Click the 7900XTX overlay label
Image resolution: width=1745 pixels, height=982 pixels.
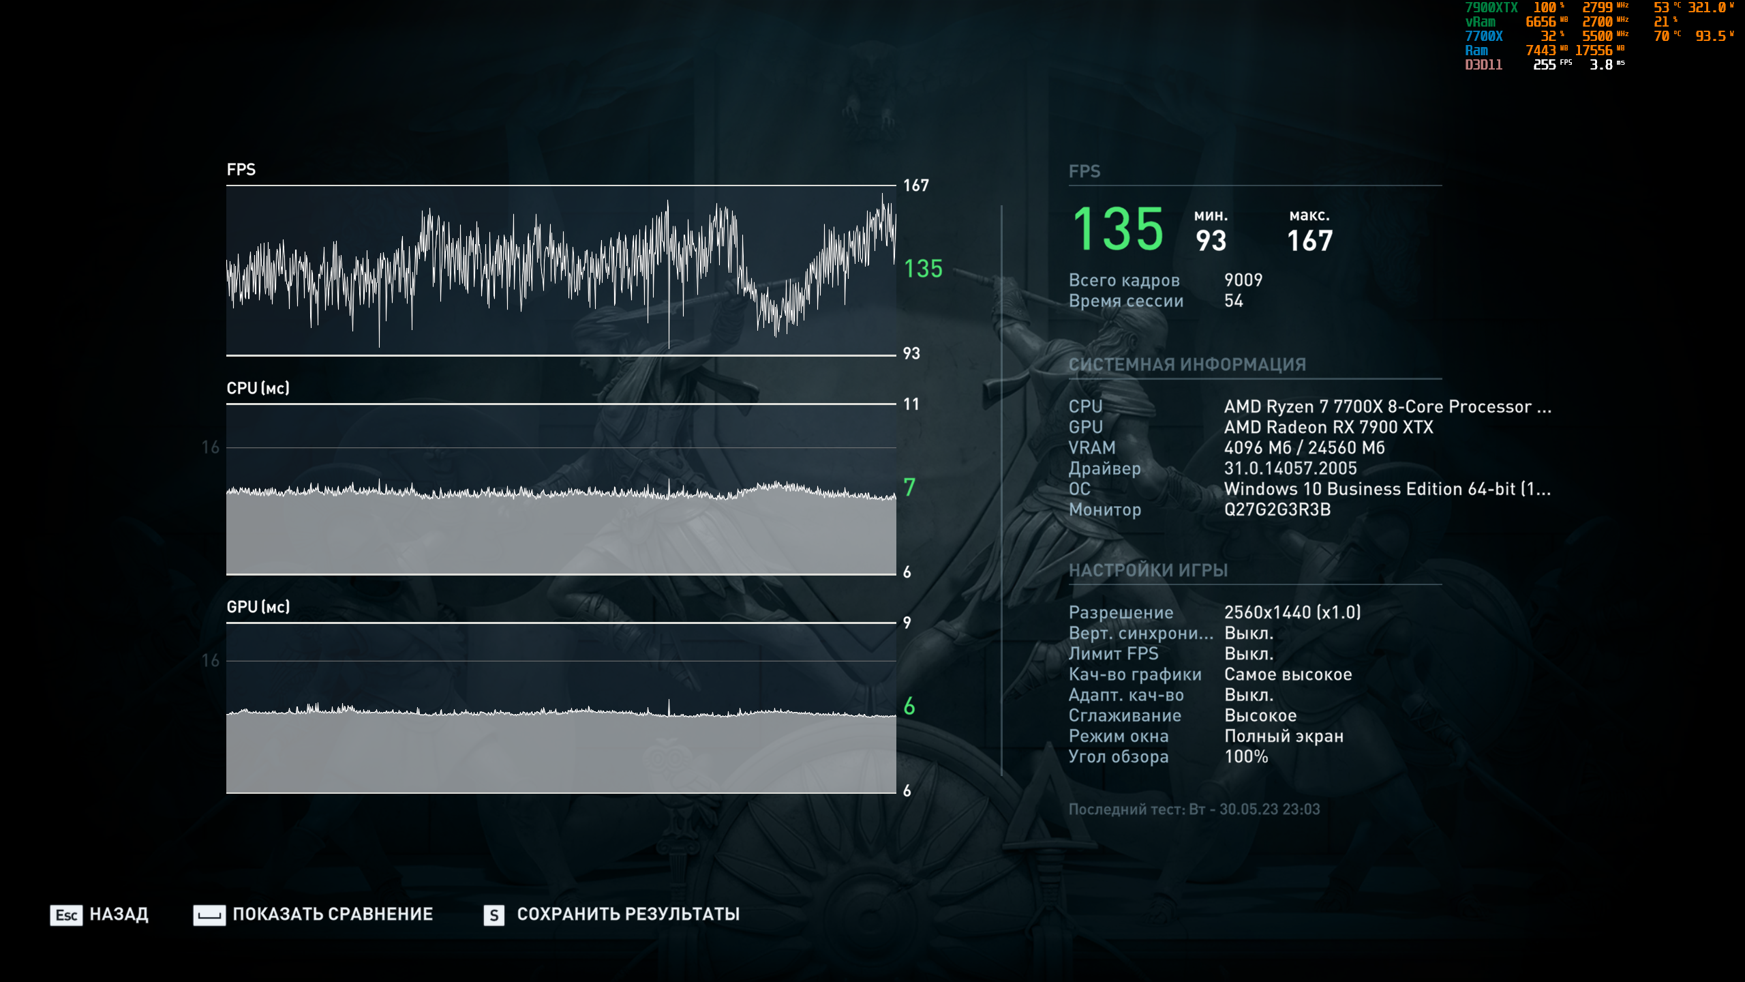(1491, 8)
